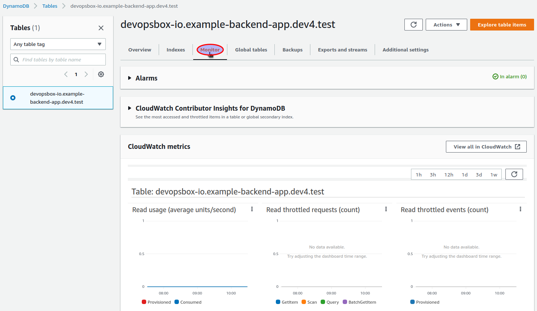
Task: Click the Explore table items button
Action: (x=502, y=25)
